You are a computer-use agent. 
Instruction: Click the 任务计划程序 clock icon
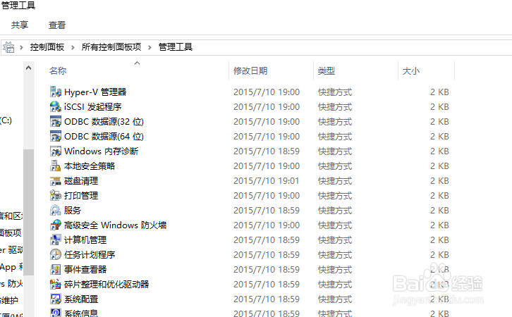click(x=56, y=254)
